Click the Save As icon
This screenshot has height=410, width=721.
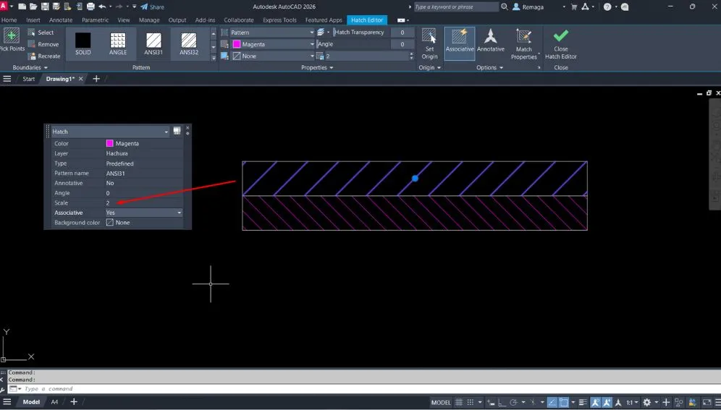(56, 7)
